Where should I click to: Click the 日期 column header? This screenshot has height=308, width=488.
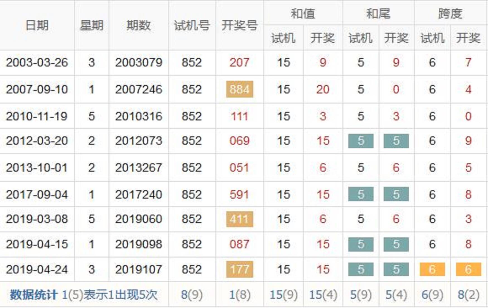click(x=37, y=25)
